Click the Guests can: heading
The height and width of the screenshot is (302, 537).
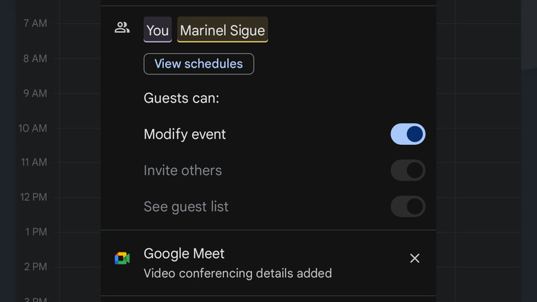(181, 99)
